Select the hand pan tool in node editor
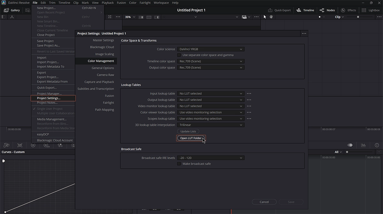This screenshot has height=214, width=383. (x=271, y=17)
